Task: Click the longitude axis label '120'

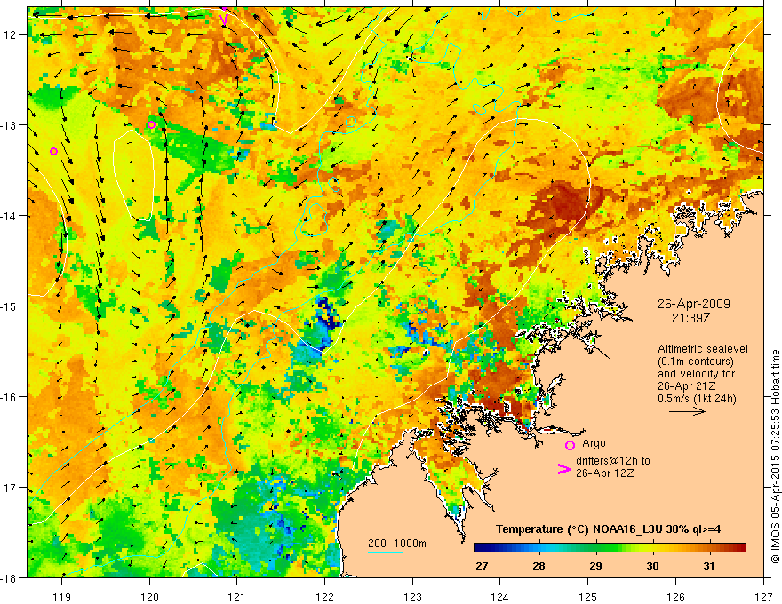Action: [x=149, y=597]
